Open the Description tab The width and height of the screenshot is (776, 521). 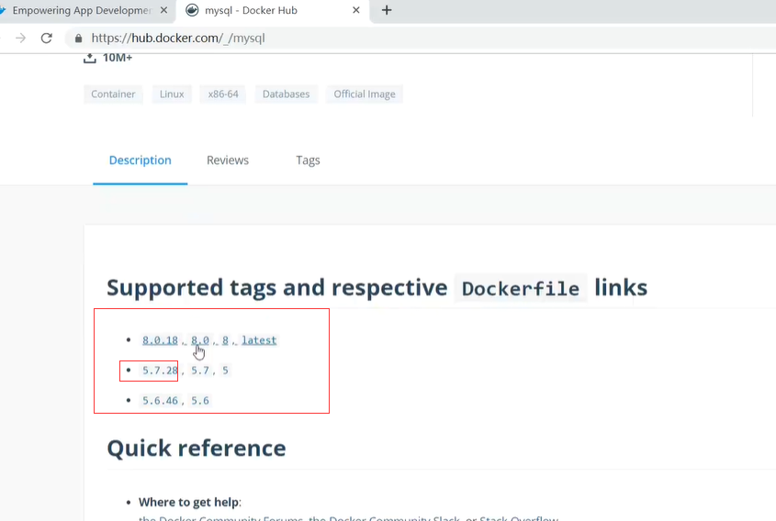coord(141,161)
